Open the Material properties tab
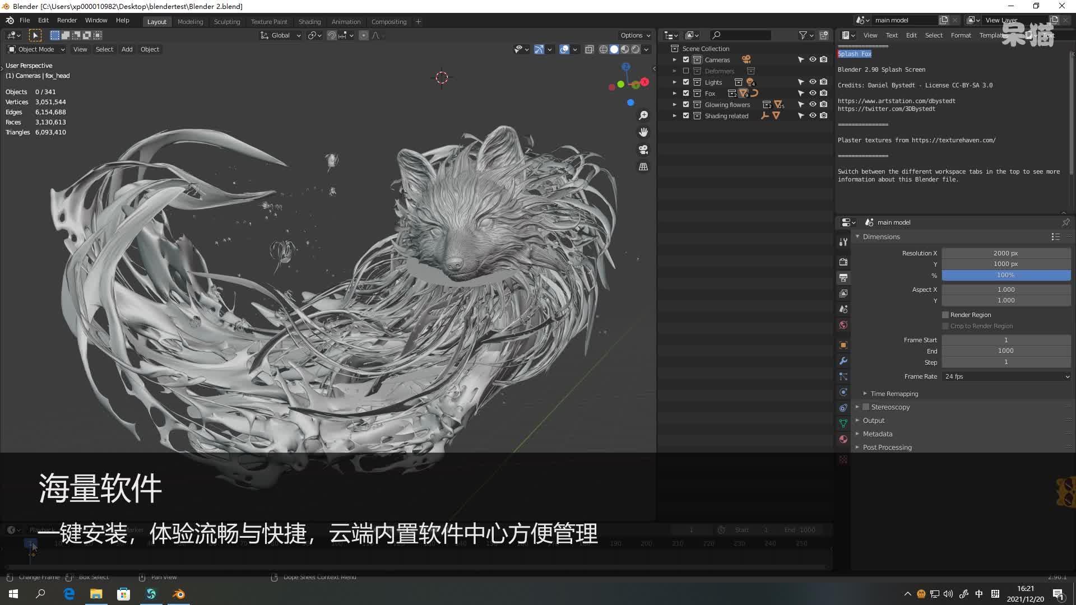The image size is (1076, 605). (x=843, y=439)
